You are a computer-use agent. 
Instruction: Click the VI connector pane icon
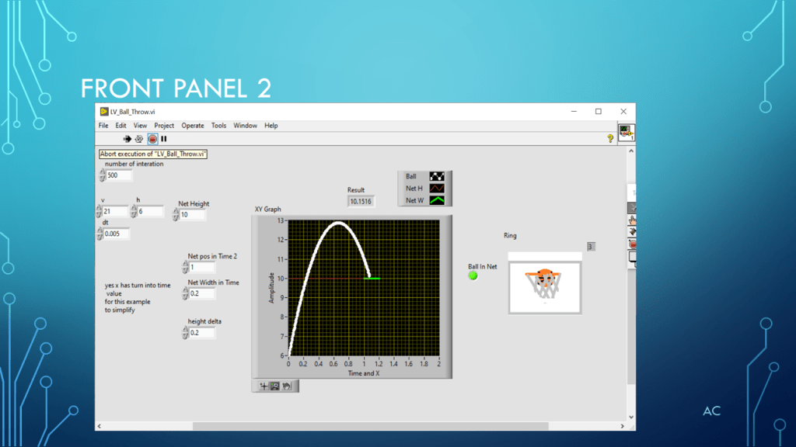coord(627,133)
